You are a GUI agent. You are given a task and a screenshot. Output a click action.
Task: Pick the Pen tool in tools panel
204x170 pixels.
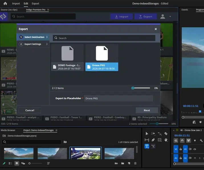(153, 140)
